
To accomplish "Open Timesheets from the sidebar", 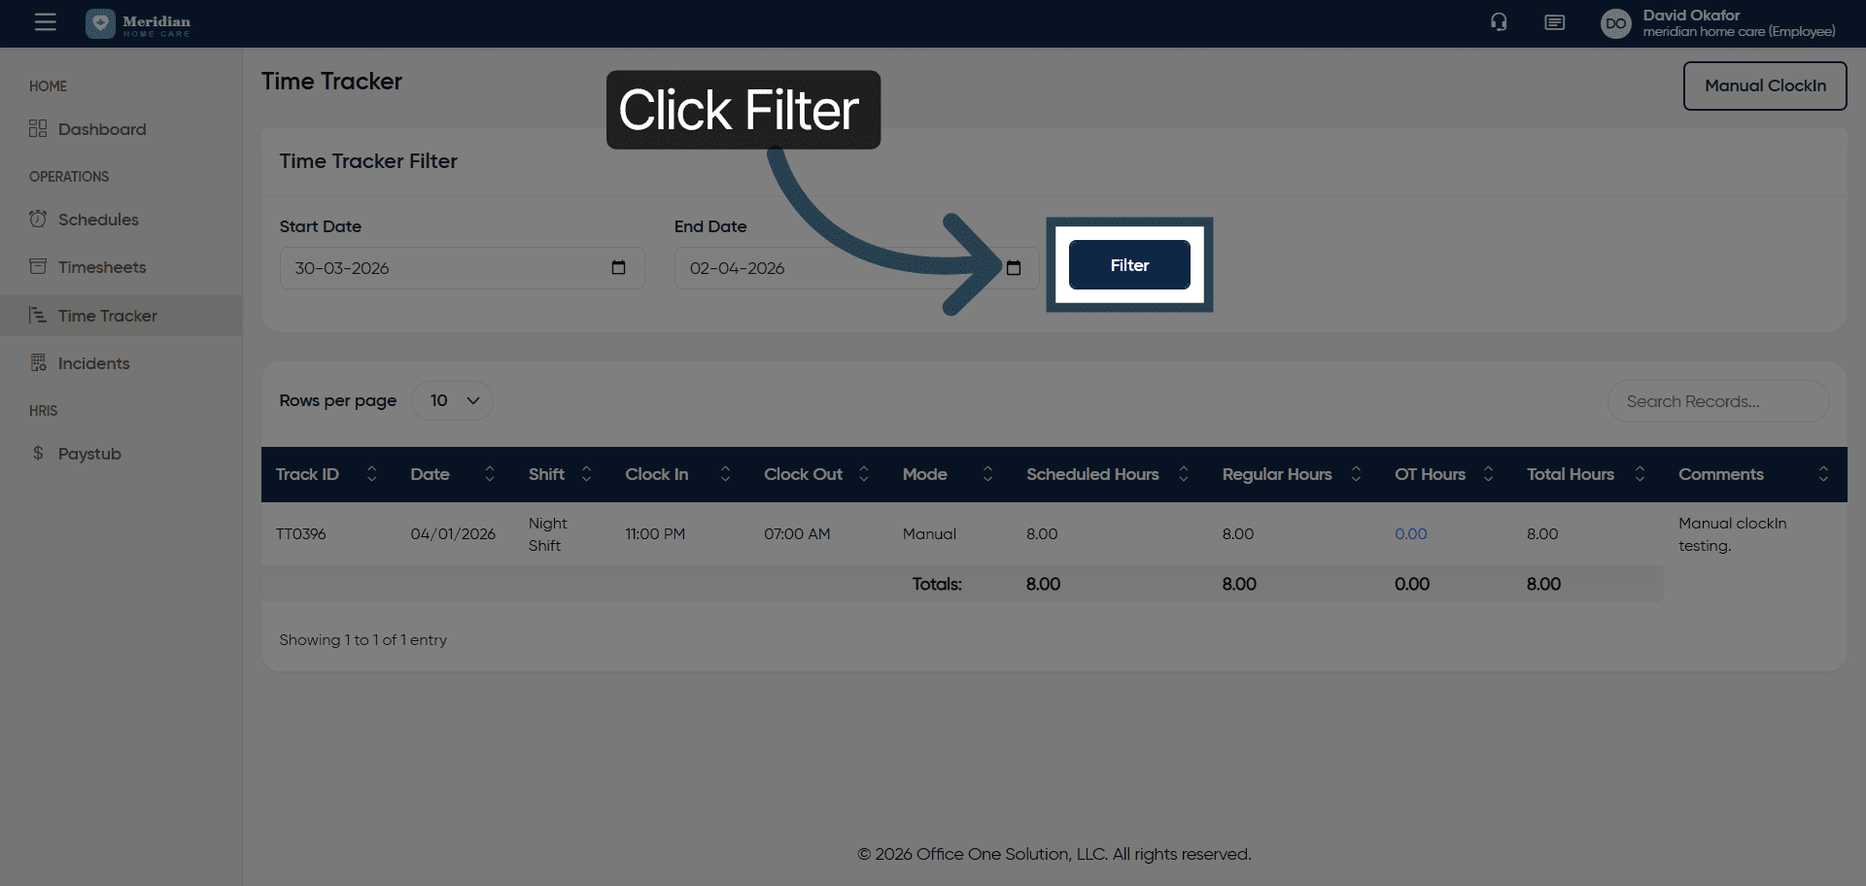I will pos(101,267).
